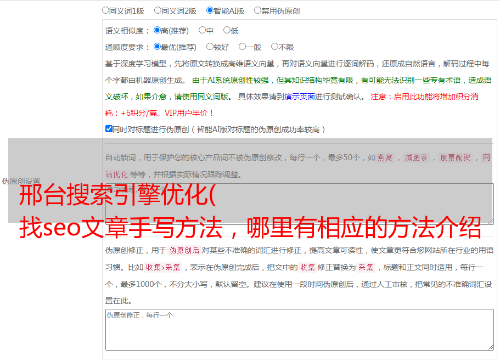
Task: Click the 股票配资 example keyword tag
Action: pos(455,158)
